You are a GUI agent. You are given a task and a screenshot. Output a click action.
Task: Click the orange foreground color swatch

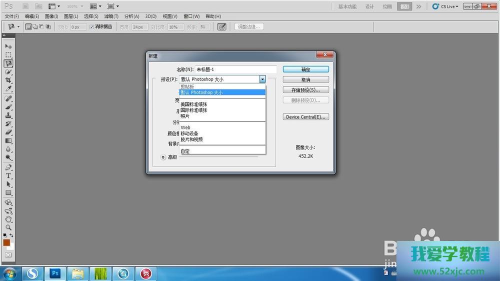click(6, 242)
